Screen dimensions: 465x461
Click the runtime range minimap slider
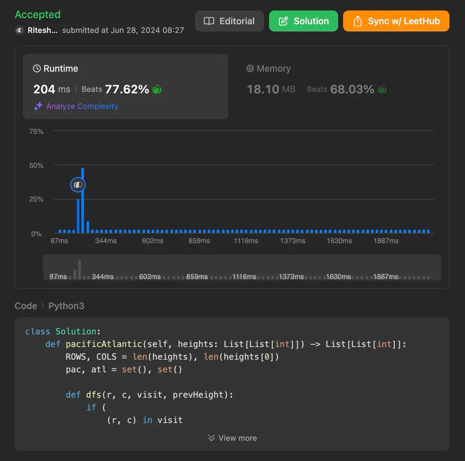(242, 267)
